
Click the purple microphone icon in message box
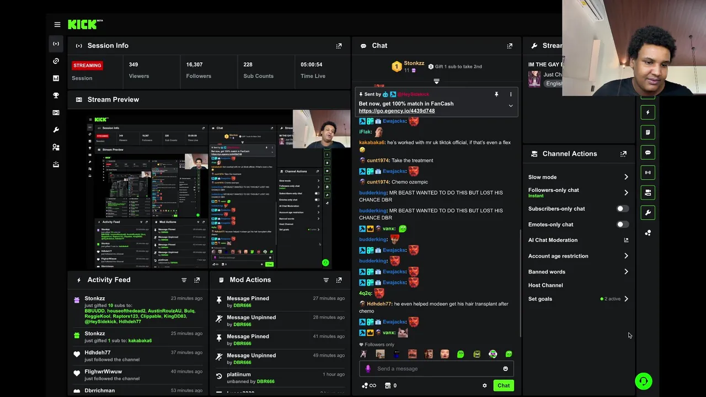click(x=368, y=369)
